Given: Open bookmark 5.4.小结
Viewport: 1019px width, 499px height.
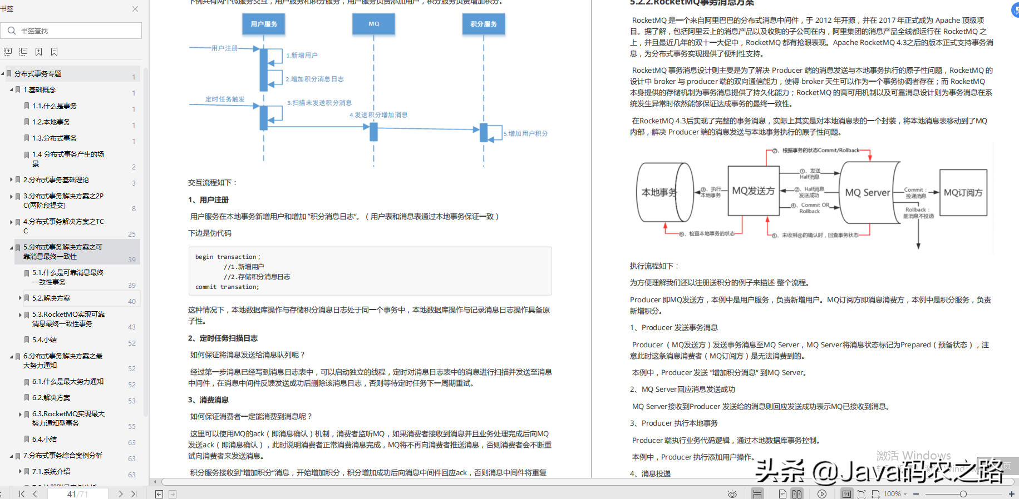Looking at the screenshot, I should 45,340.
